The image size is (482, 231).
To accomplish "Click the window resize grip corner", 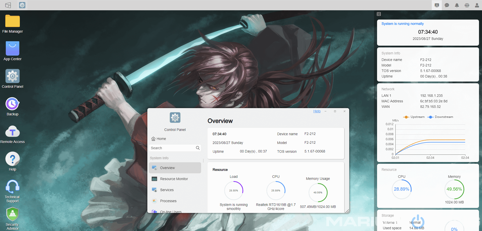I will (347, 211).
